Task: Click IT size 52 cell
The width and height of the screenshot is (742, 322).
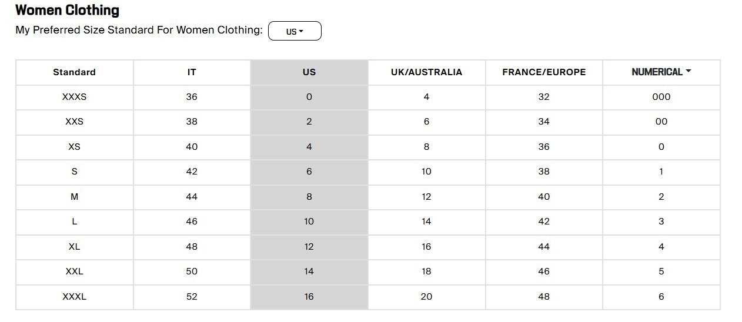Action: point(192,297)
